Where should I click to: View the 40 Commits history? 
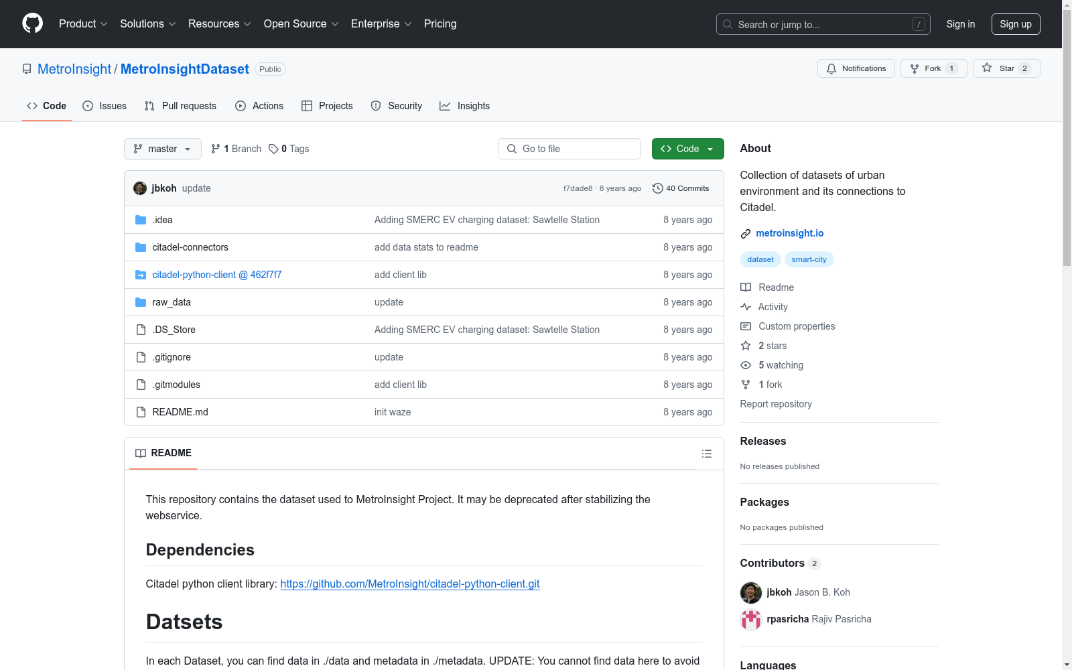pyautogui.click(x=681, y=188)
